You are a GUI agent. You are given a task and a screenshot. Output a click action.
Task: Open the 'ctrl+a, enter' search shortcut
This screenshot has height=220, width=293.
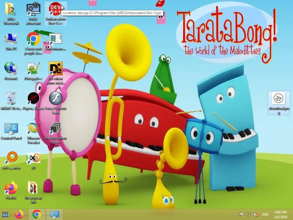[11, 160]
